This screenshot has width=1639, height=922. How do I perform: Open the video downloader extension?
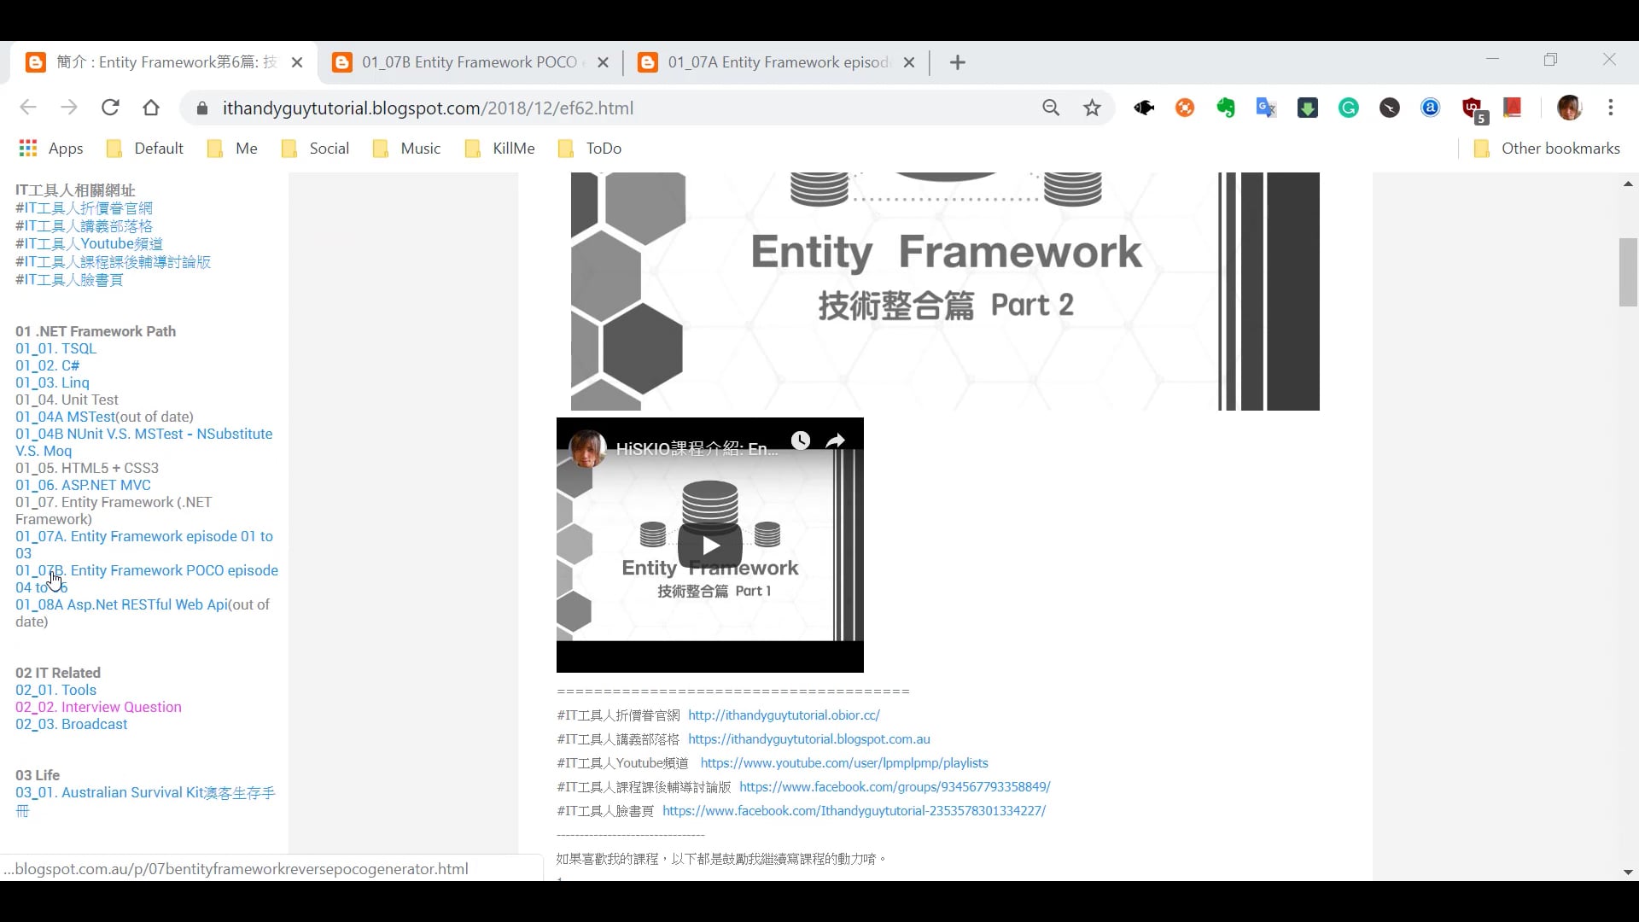coord(1307,108)
